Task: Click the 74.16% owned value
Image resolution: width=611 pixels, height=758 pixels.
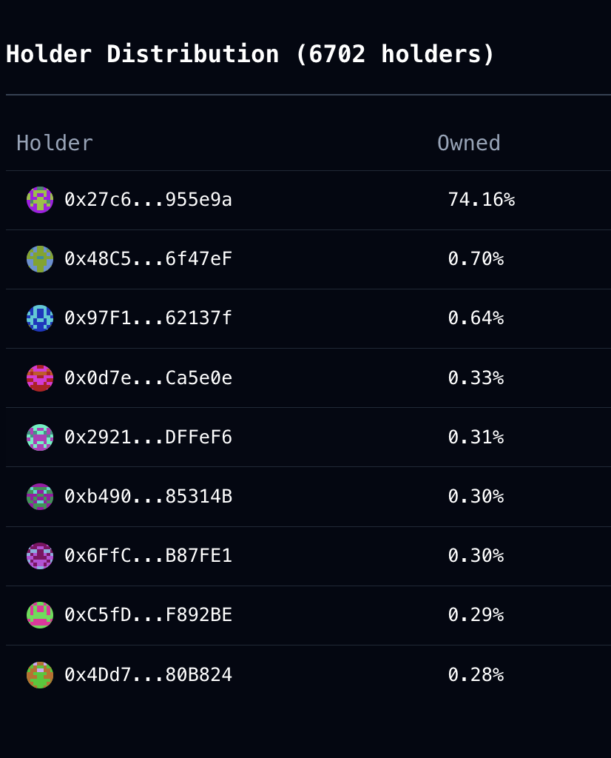Action: 481,200
